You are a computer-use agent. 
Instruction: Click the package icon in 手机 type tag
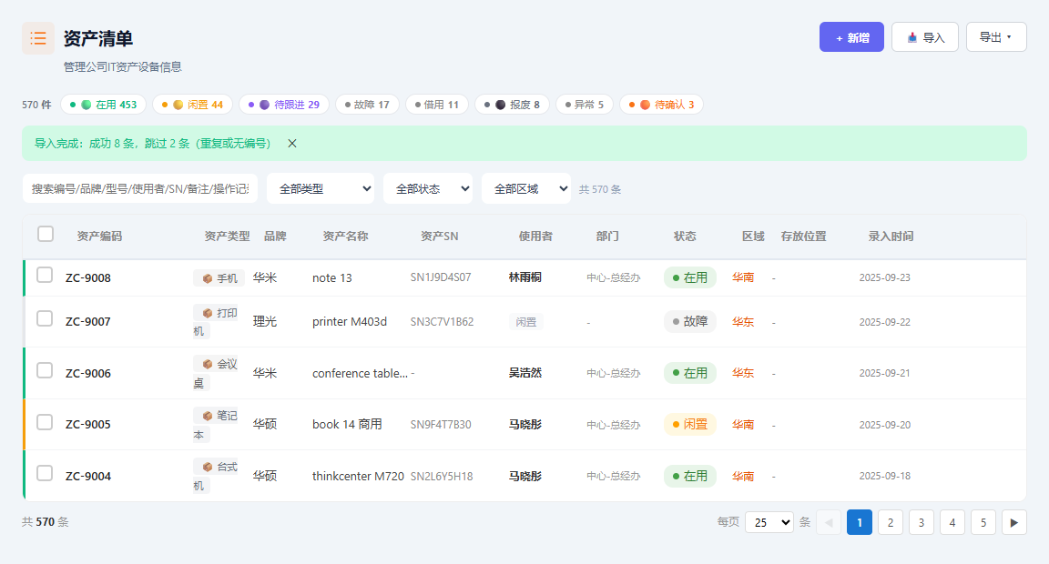[208, 278]
